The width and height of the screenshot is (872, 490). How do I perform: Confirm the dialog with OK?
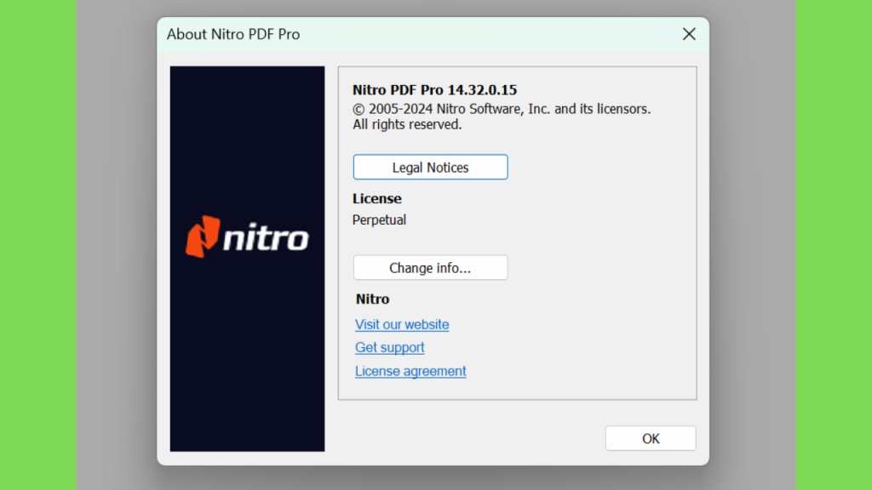point(650,438)
